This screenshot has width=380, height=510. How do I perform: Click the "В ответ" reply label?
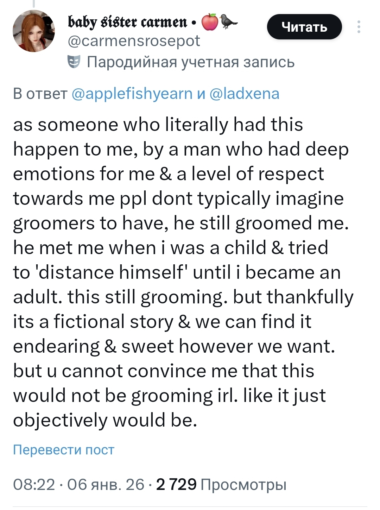[x=40, y=94]
